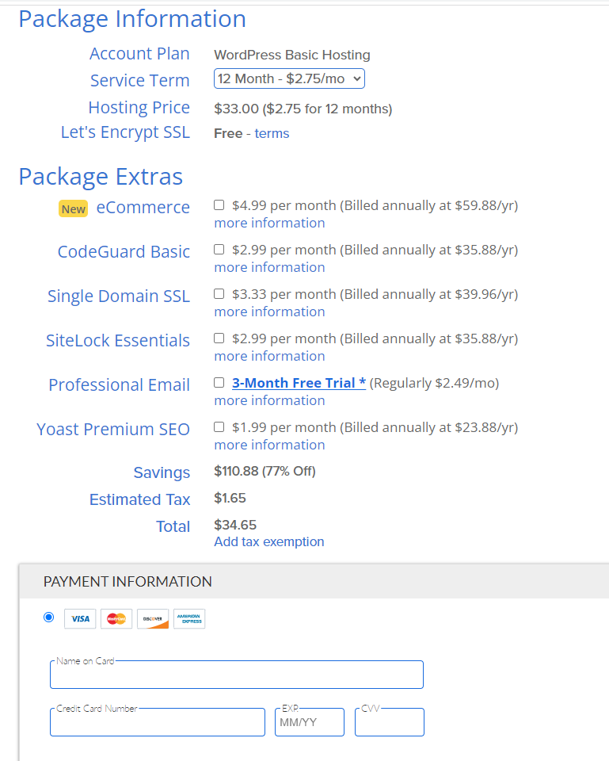609x761 pixels.
Task: Open the 3-Month Free Trial link
Action: coord(299,383)
